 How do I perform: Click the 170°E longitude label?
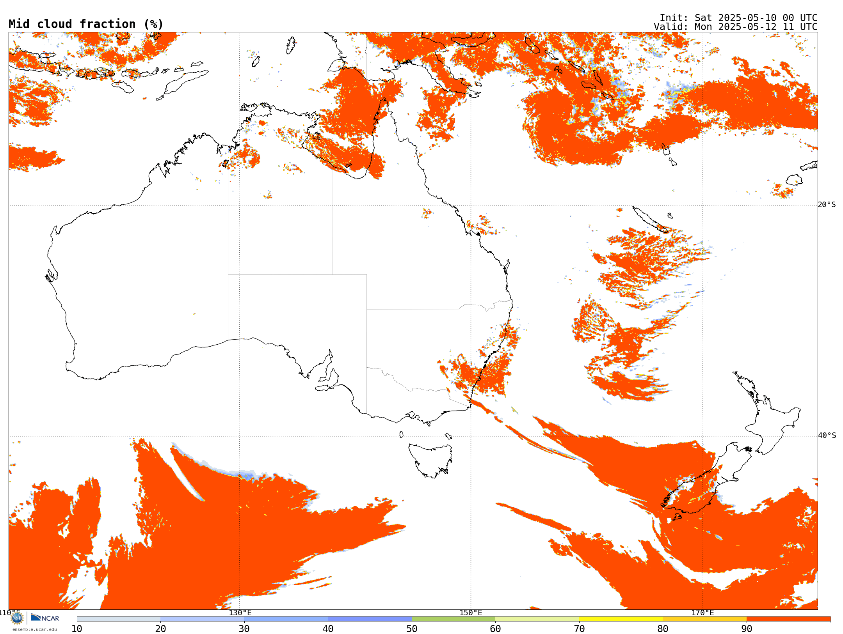(x=702, y=613)
